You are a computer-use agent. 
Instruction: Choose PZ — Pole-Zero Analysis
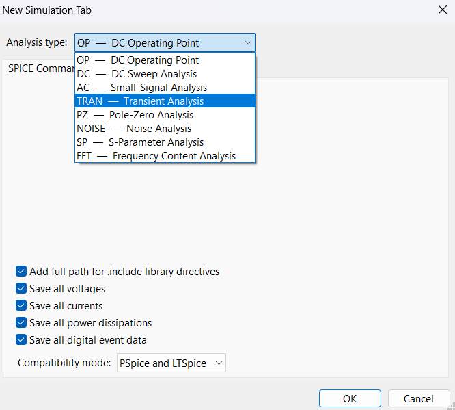pyautogui.click(x=165, y=115)
